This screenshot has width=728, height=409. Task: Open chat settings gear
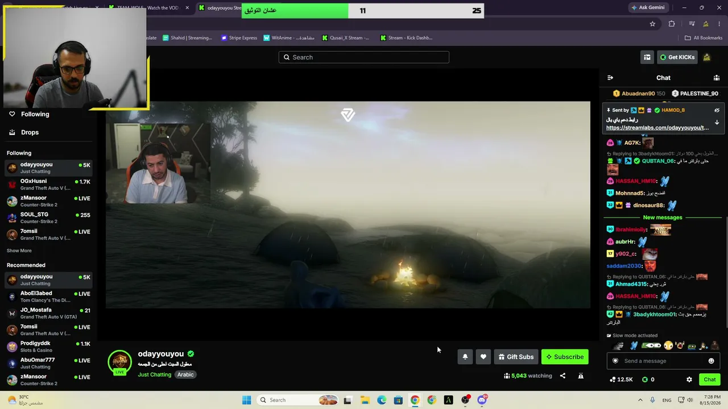(x=689, y=379)
